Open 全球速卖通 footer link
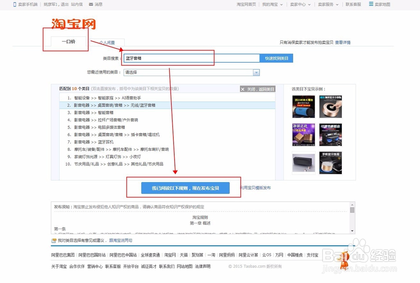This screenshot has height=283, width=420. pos(150,255)
